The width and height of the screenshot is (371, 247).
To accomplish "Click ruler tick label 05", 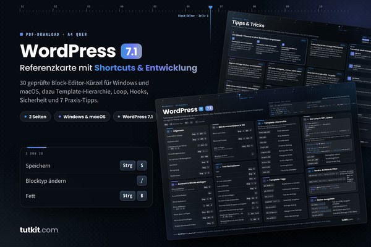I will pos(155,6).
